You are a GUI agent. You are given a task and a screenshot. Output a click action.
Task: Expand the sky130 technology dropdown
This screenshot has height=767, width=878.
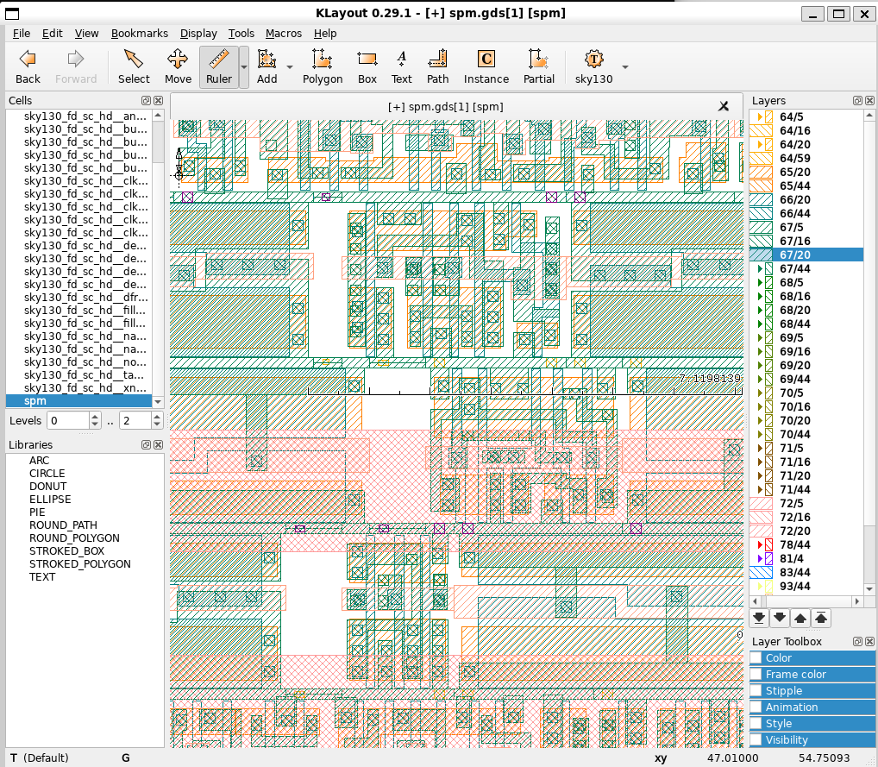(x=624, y=67)
